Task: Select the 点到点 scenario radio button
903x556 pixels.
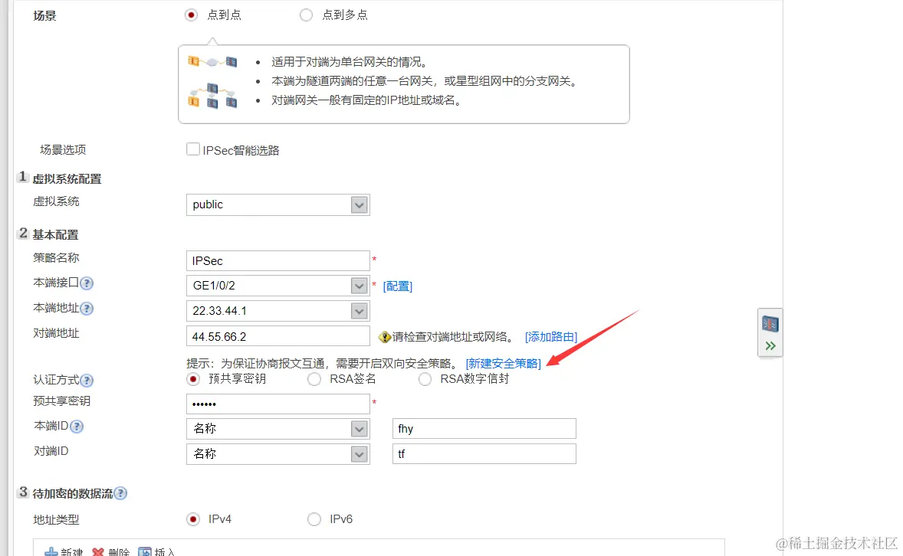Action: [191, 15]
